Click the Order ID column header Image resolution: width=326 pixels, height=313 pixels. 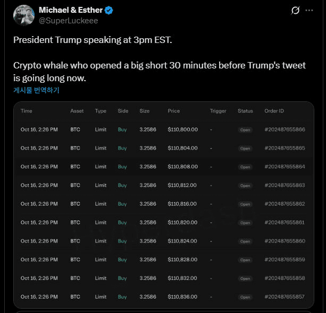tap(274, 111)
